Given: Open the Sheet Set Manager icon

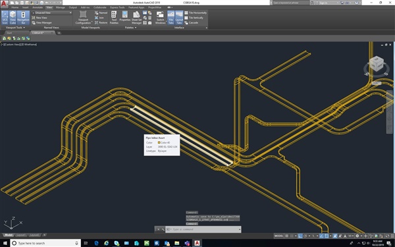Looking at the screenshot, I should [136, 18].
